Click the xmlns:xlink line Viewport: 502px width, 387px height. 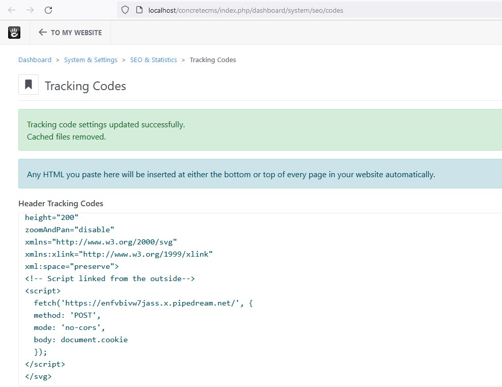pos(119,254)
